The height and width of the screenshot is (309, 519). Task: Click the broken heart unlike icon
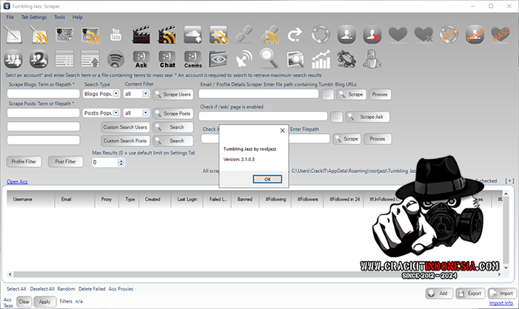click(423, 35)
